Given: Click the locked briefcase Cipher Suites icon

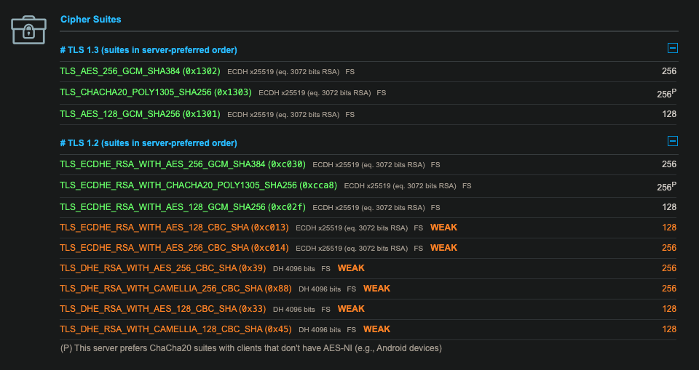Looking at the screenshot, I should coord(29,30).
